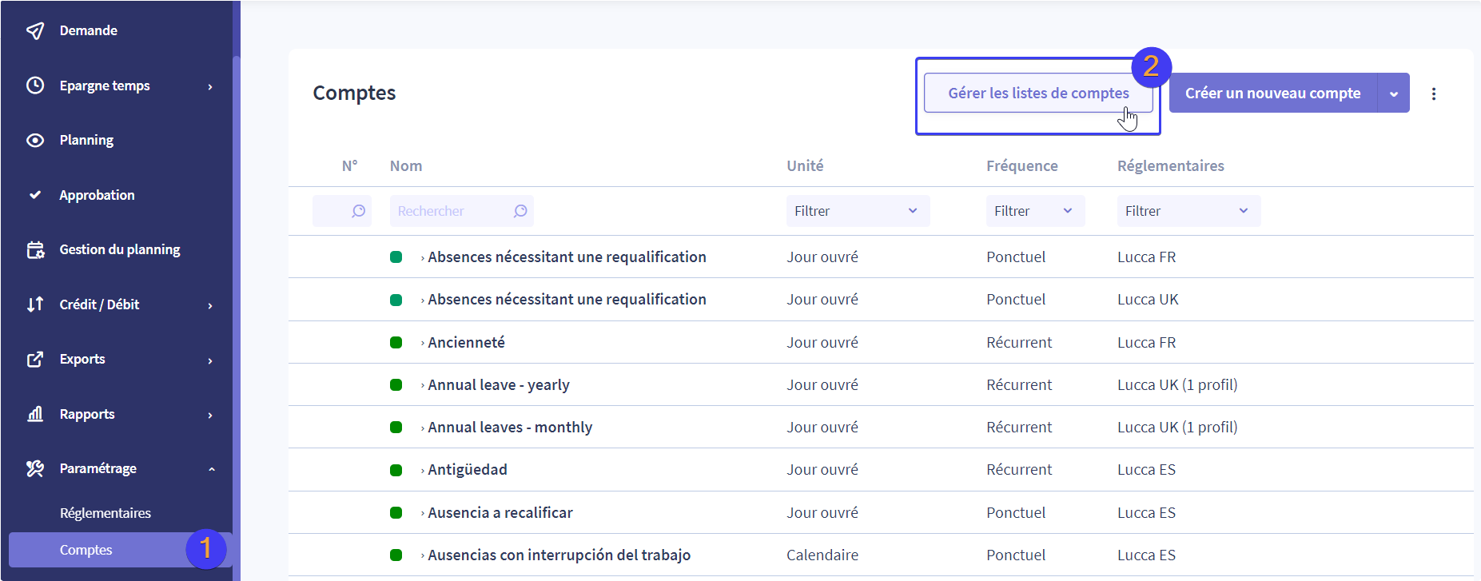
Task: Click the Rapports bar chart icon
Action: pyautogui.click(x=35, y=414)
